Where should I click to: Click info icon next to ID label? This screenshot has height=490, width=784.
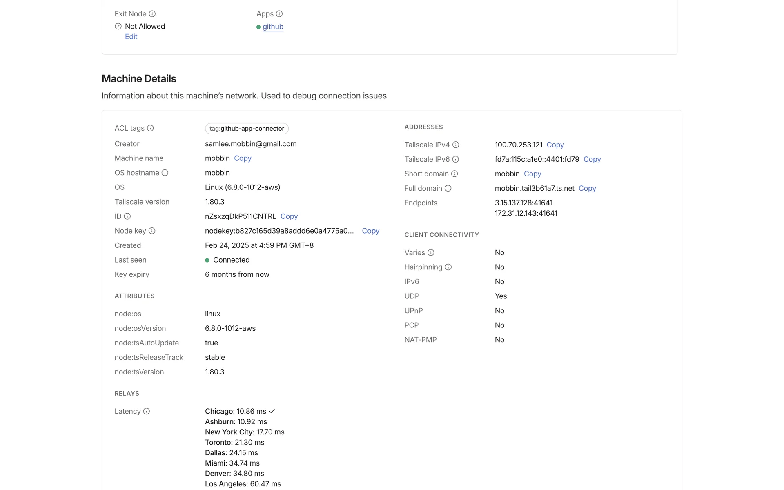click(127, 216)
